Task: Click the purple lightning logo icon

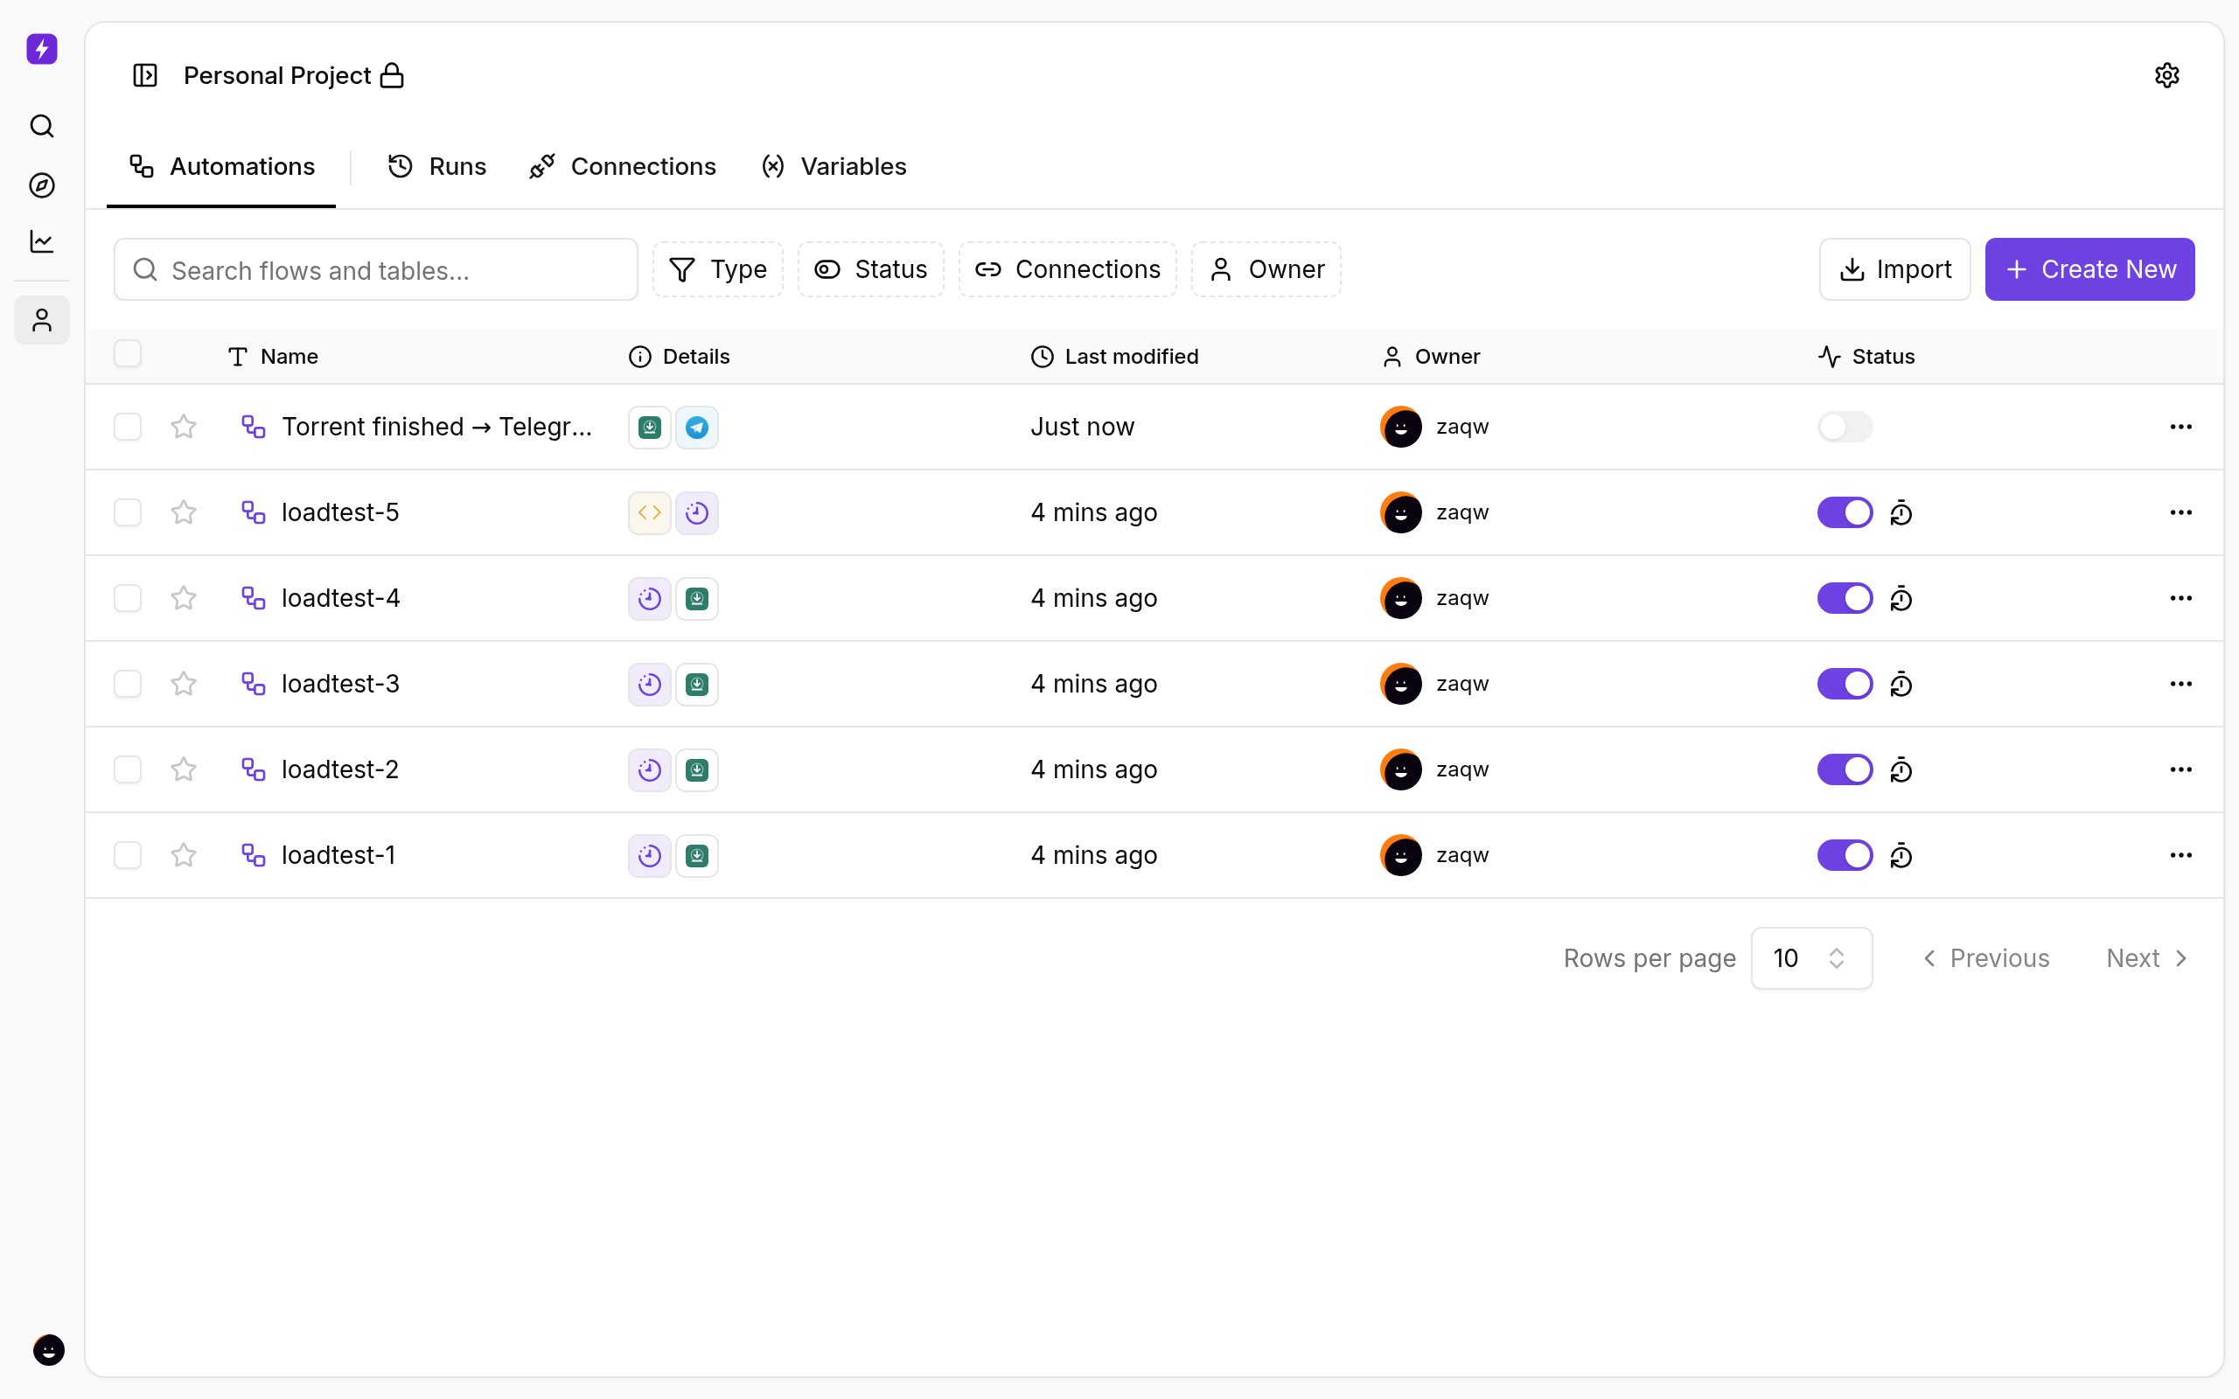Action: [x=42, y=48]
